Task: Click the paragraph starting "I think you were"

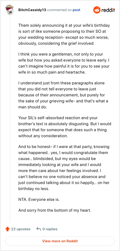Action: click(x=64, y=63)
